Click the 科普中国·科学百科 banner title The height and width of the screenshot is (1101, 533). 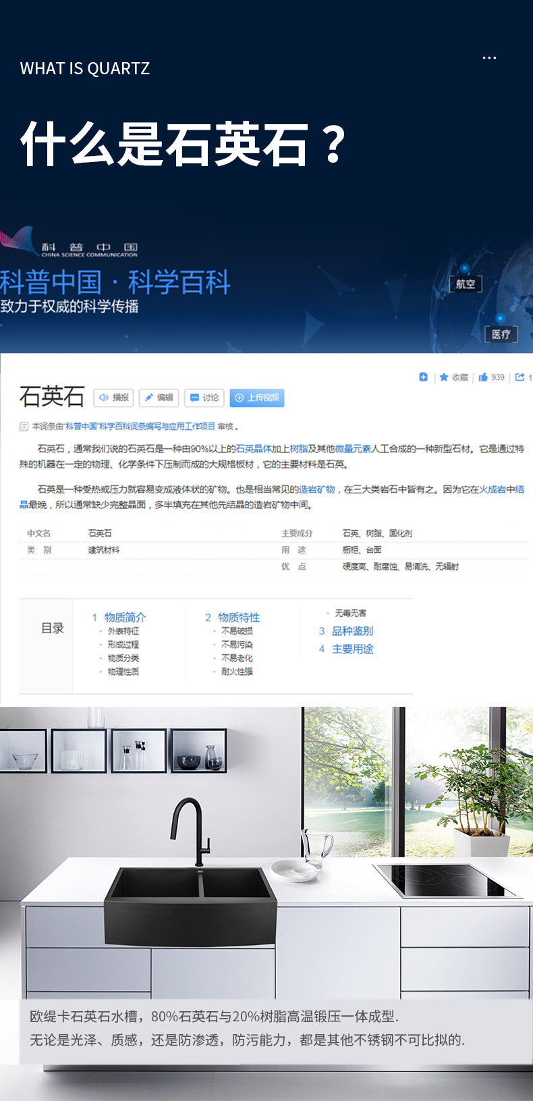115,282
